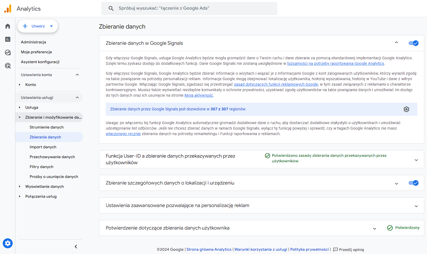Expand Połączenia usług tree item
The image size is (427, 254).
point(20,196)
